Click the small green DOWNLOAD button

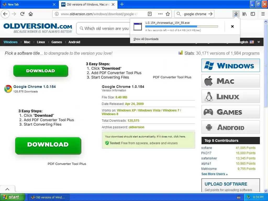point(41,71)
